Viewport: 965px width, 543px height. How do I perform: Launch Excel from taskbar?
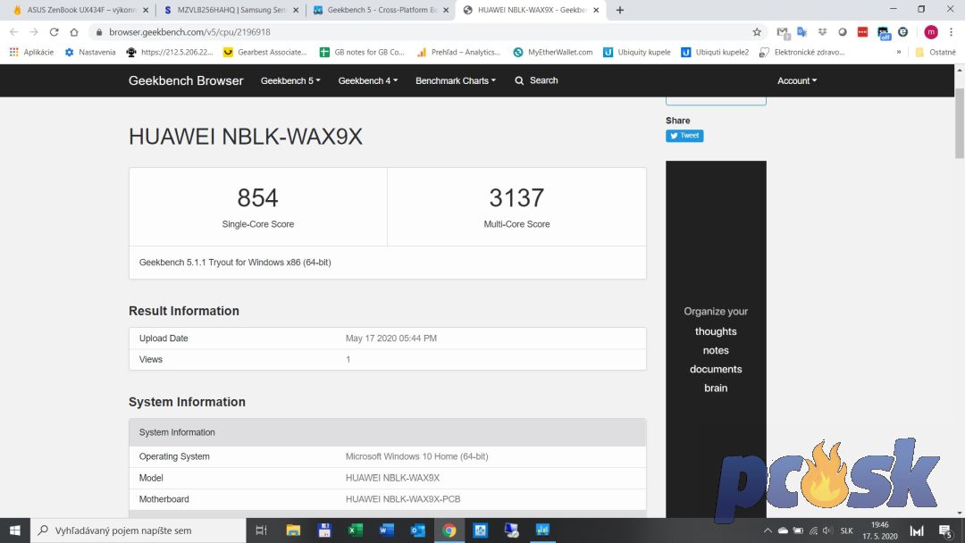click(x=355, y=530)
